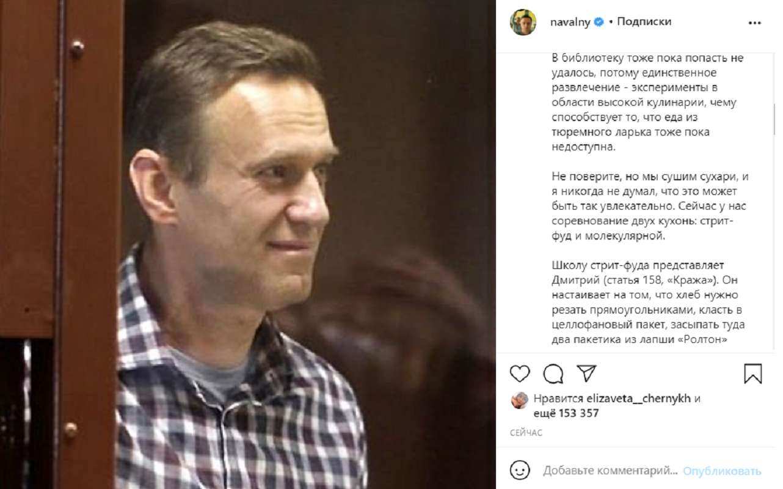The image size is (783, 489).
Task: Open comments via the speech bubble icon
Action: [x=553, y=373]
